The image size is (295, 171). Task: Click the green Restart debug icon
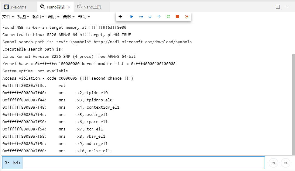pyautogui.click(x=168, y=17)
